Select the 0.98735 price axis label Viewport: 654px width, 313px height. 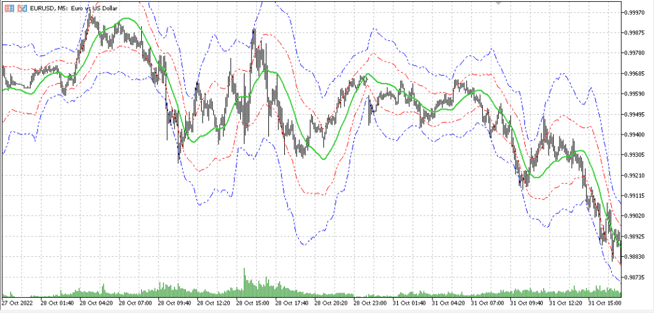pos(635,277)
